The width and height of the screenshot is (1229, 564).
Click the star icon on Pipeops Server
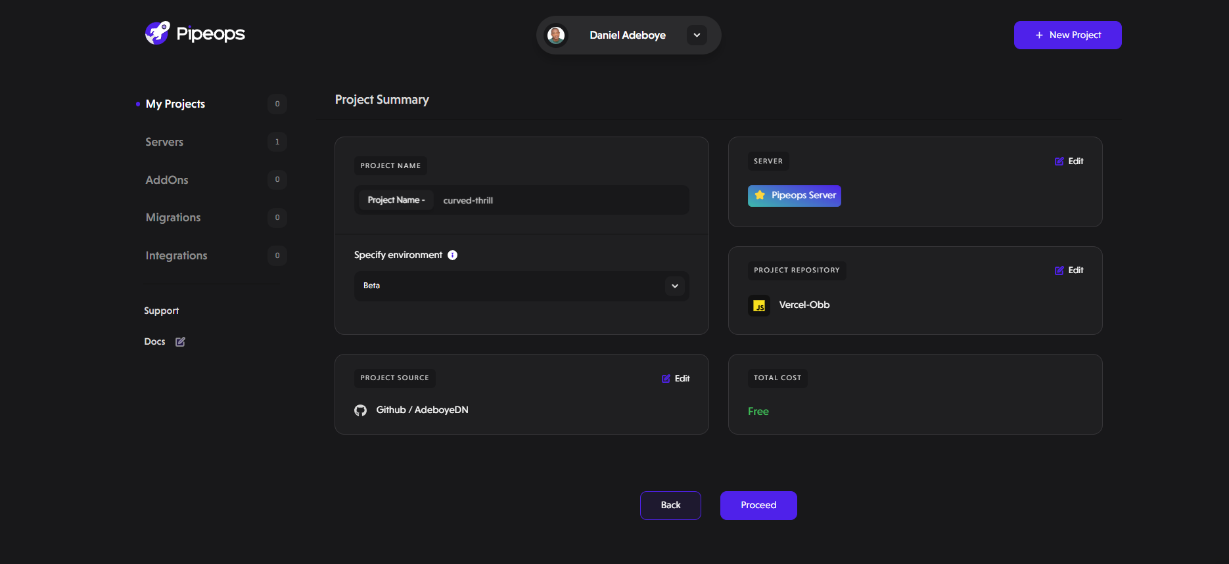(x=760, y=195)
